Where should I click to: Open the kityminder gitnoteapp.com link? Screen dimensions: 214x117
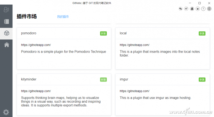point(36,91)
